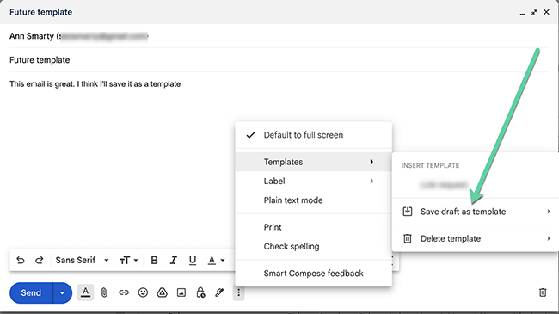Expand the Save draft as template arrow

[549, 212]
